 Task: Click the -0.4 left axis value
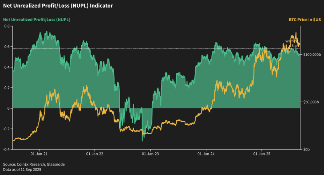point(6,149)
